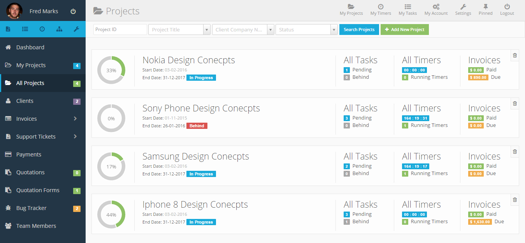Open the document icon in the blue sidebar strip
The width and height of the screenshot is (525, 243).
[x=8, y=29]
